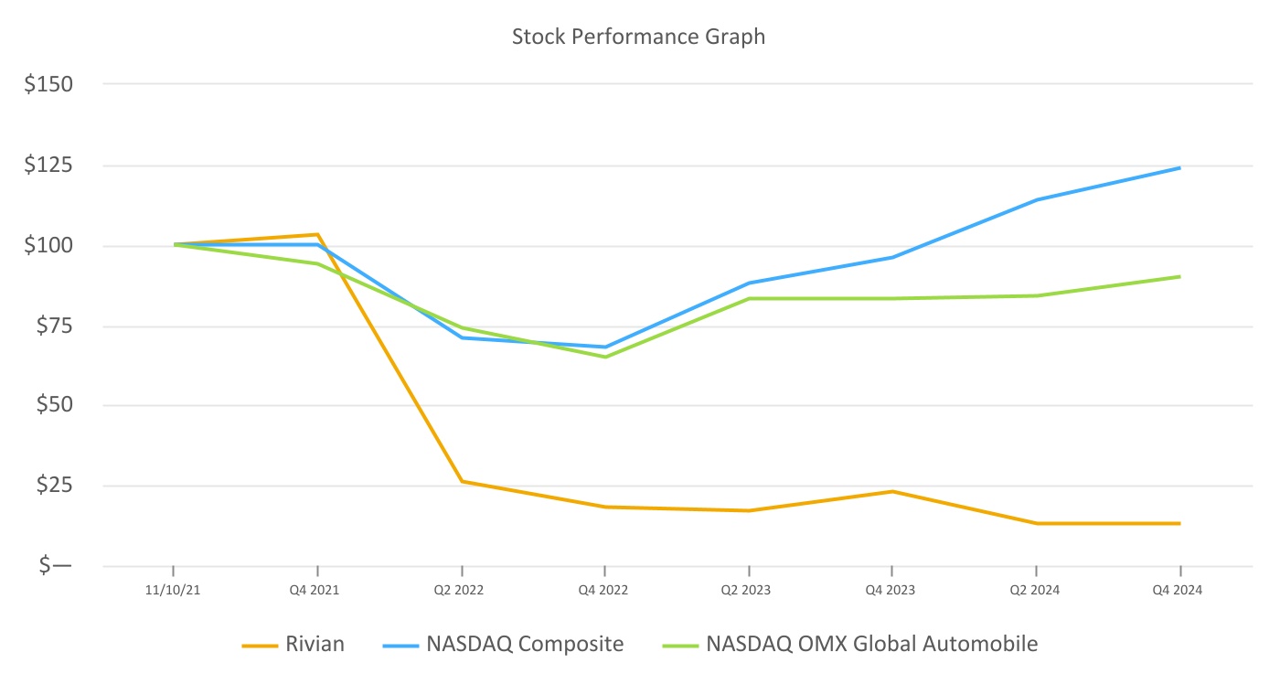Viewport: 1280px width, 695px height.
Task: Click the Q4 2022 axis label
Action: (604, 591)
